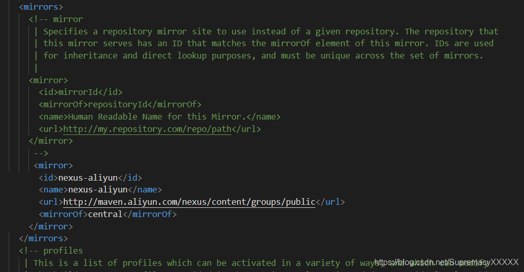Image resolution: width=524 pixels, height=272 pixels.
Task: Click the closing </mirrors> tag
Action: click(x=43, y=239)
